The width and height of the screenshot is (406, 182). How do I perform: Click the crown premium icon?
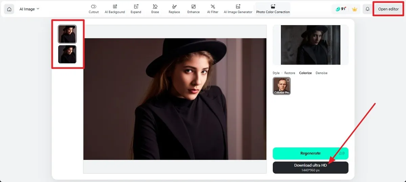[x=355, y=9]
